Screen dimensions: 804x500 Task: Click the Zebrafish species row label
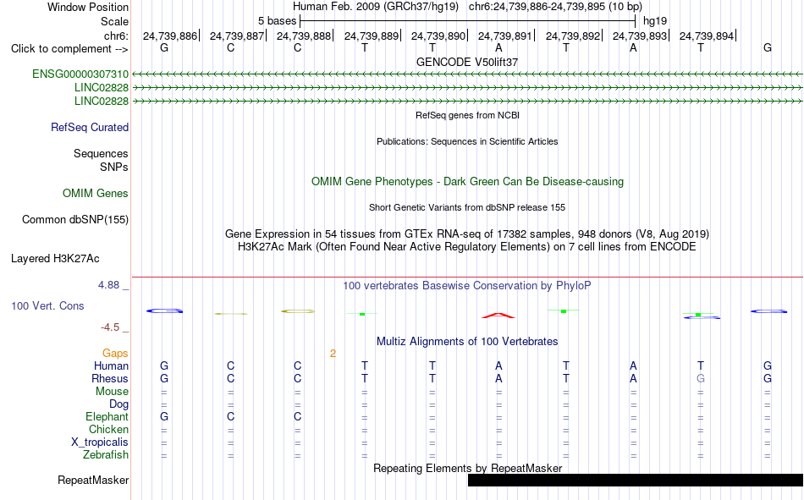click(x=106, y=455)
